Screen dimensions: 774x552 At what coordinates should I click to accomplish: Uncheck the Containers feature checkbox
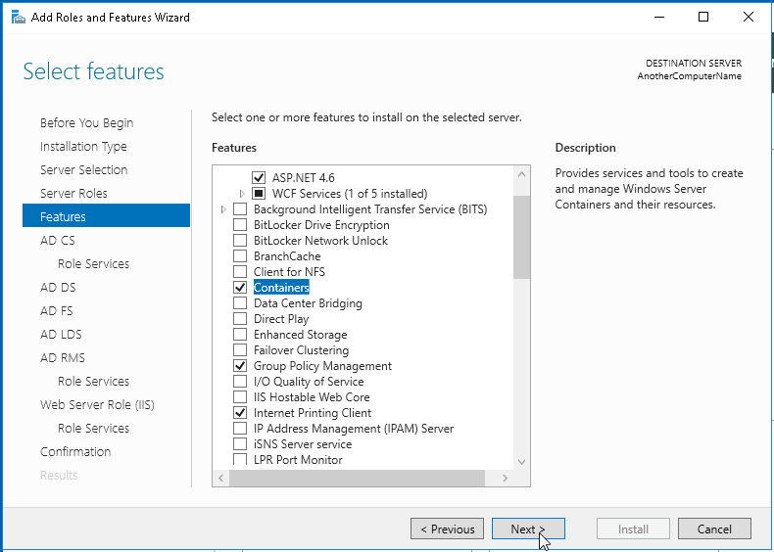pyautogui.click(x=240, y=288)
